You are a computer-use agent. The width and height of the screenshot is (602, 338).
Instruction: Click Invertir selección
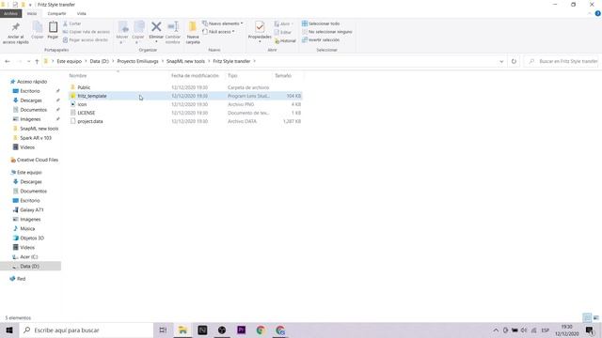click(x=321, y=39)
